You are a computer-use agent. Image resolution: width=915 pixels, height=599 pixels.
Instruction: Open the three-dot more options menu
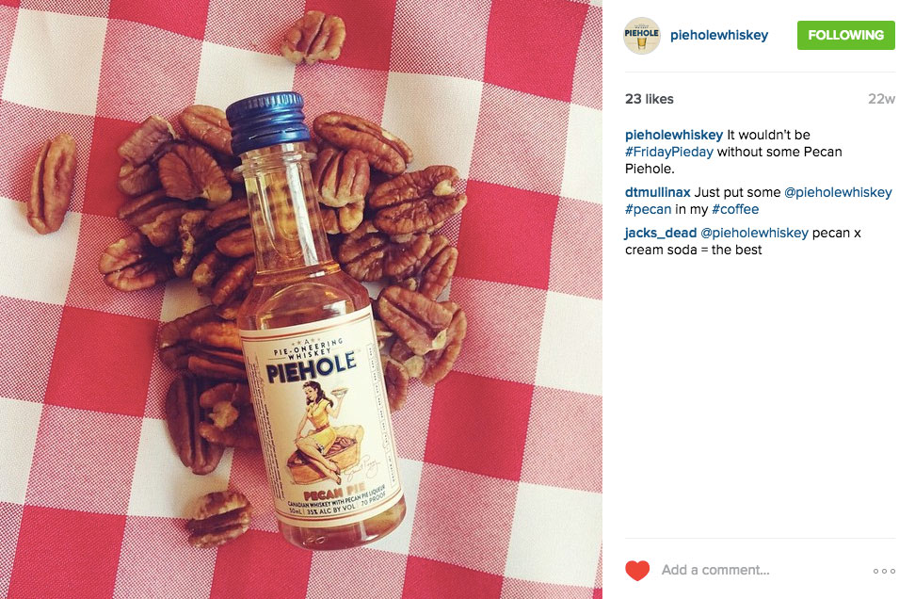[x=884, y=571]
